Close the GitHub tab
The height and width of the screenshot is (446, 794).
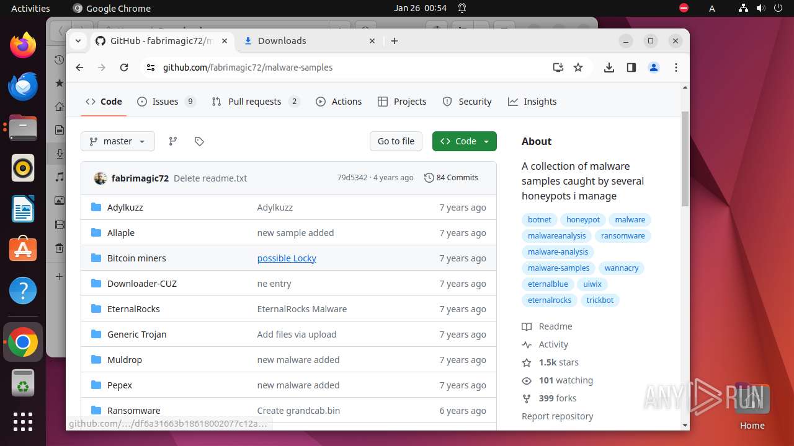(225, 41)
